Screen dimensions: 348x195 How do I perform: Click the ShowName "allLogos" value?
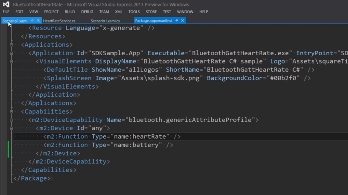point(144,70)
